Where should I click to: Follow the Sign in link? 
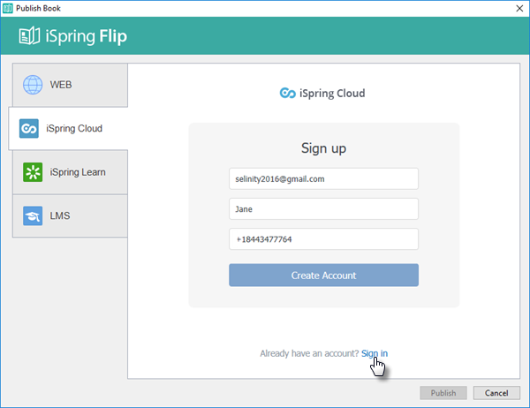(375, 353)
